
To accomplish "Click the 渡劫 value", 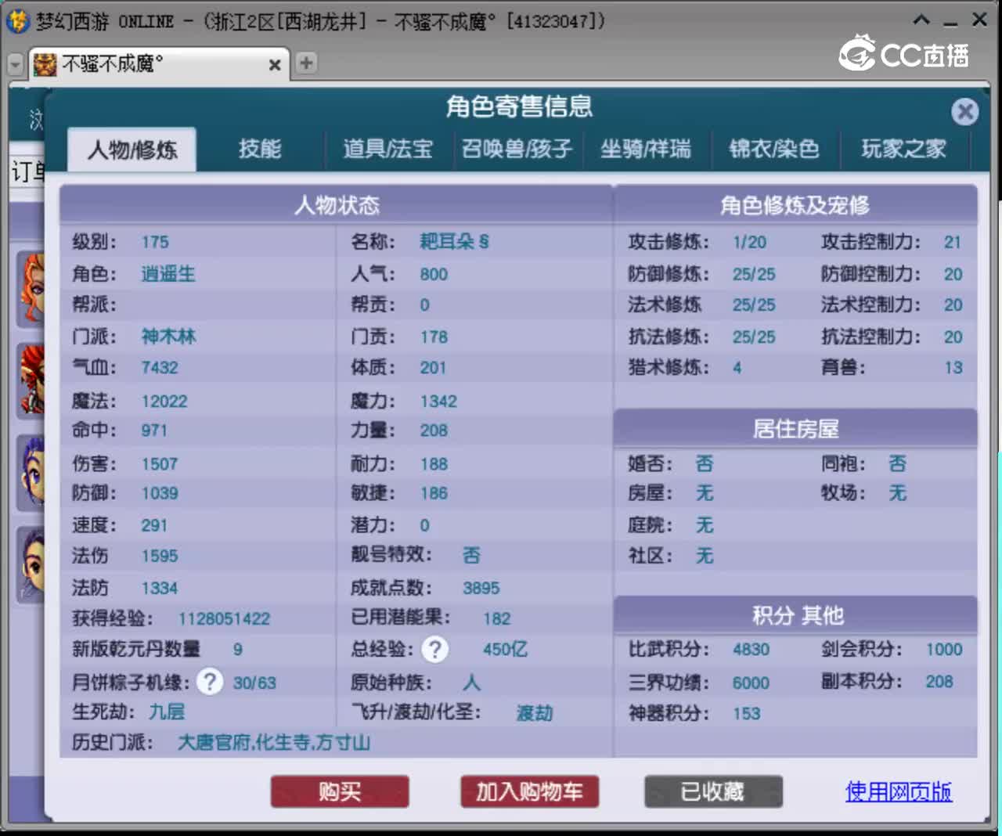I will 535,712.
